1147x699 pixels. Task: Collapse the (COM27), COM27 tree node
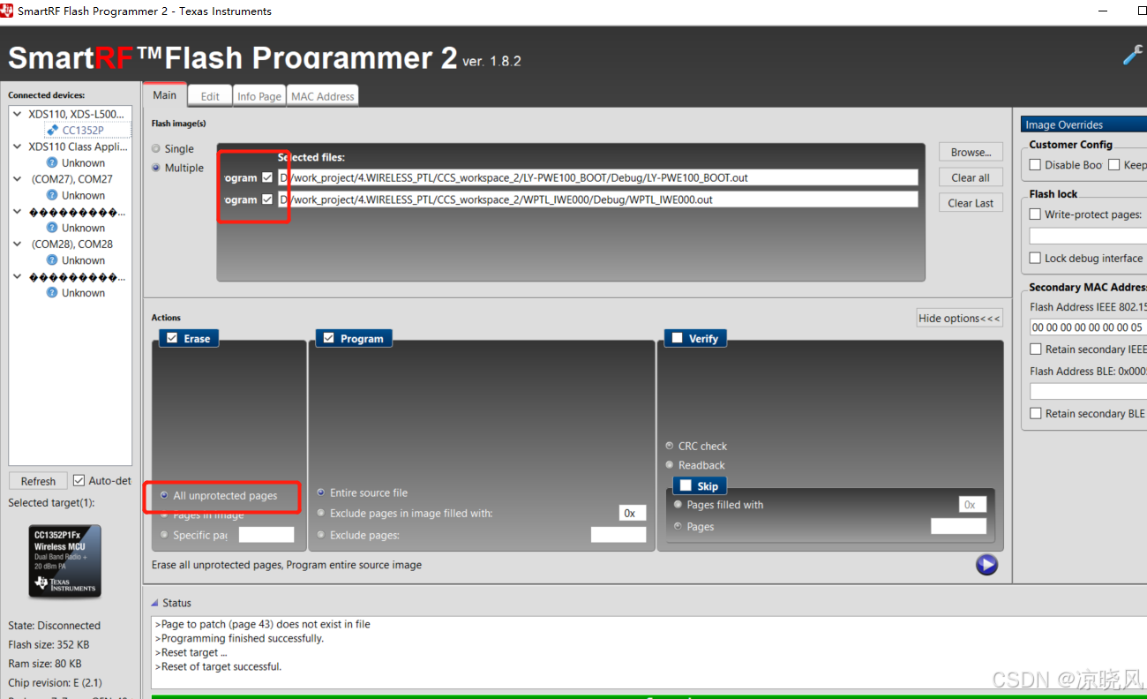(x=17, y=179)
